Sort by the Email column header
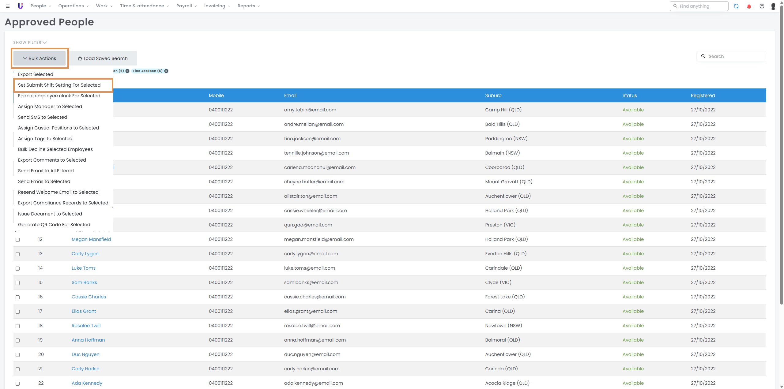 click(290, 95)
